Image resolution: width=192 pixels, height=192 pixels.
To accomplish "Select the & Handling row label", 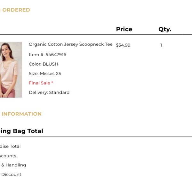I will (13, 165).
